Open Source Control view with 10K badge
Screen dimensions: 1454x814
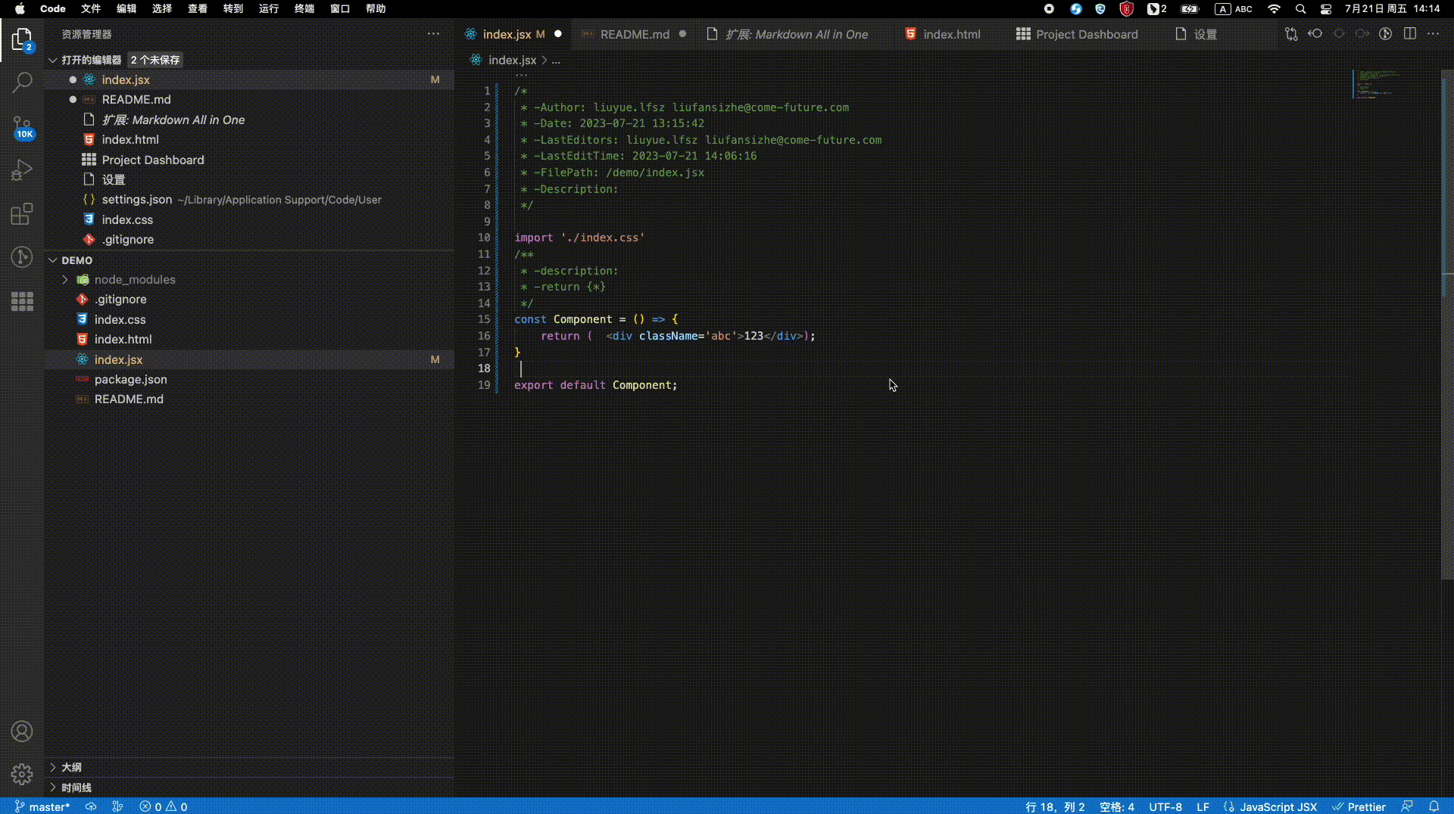[22, 127]
